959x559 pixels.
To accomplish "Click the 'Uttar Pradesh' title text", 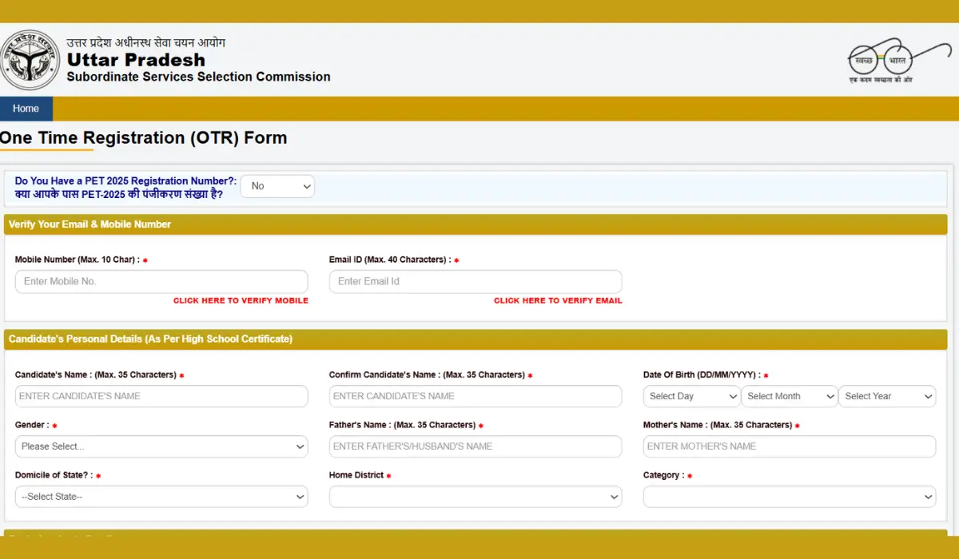I will [x=136, y=60].
